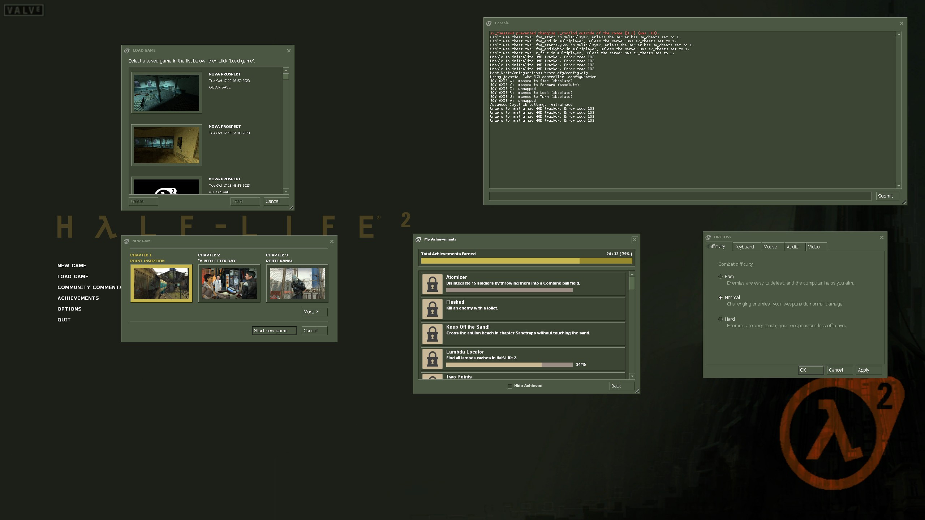The image size is (925, 520).
Task: Switch to the Keyboard tab in Options
Action: click(744, 247)
